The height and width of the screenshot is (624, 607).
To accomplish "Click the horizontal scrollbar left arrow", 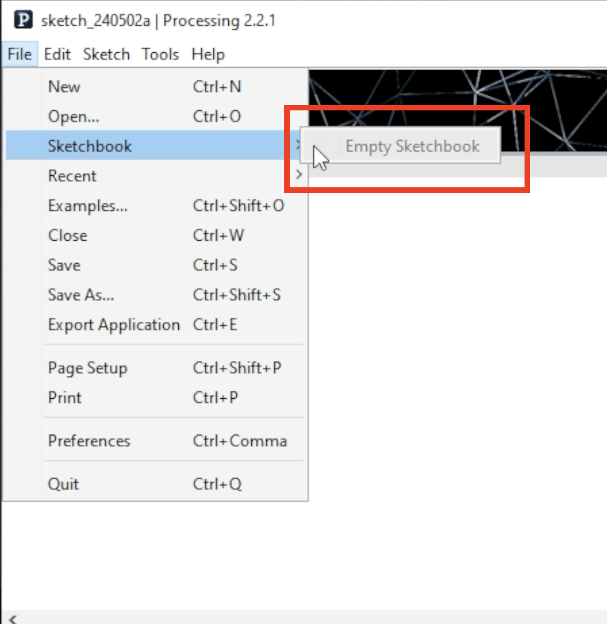I will pos(13,619).
